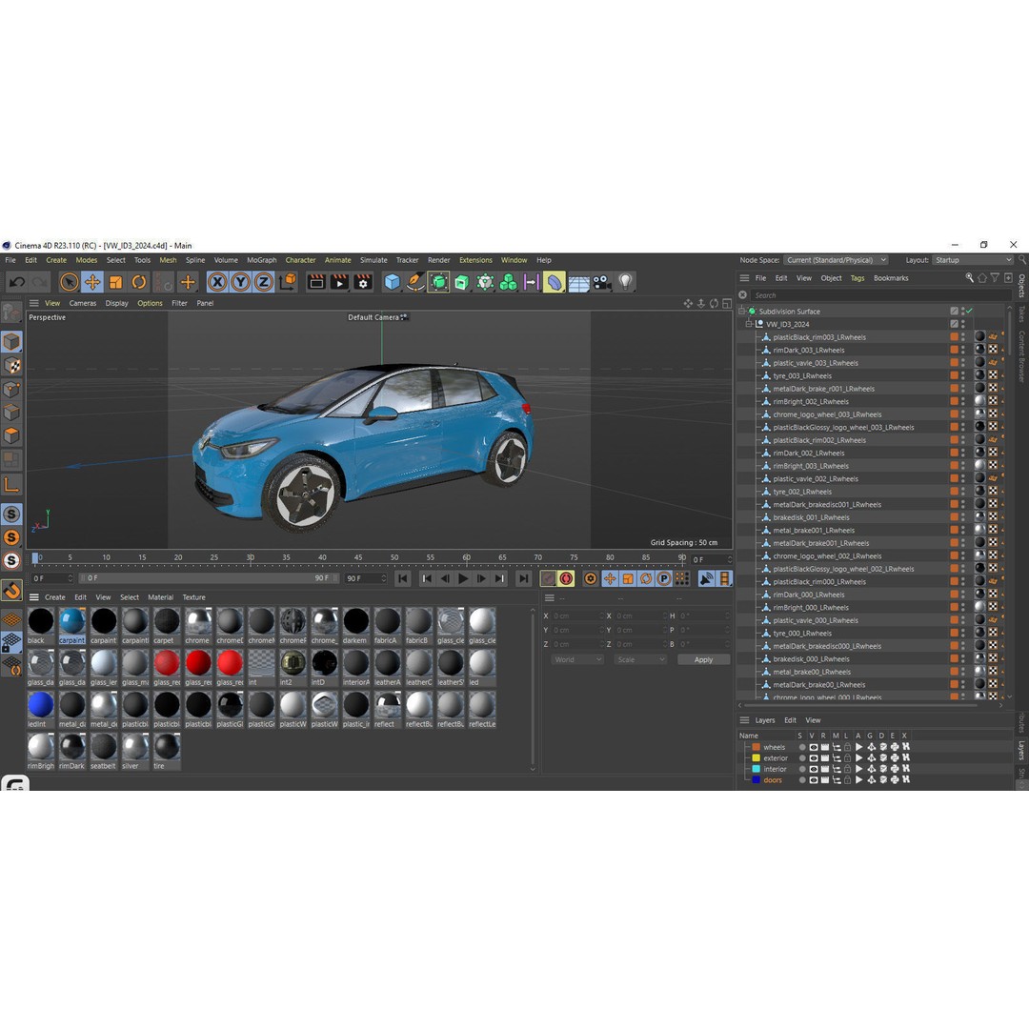This screenshot has height=1029, width=1029.
Task: Toggle visibility eye for wheels layer
Action: pos(813,747)
